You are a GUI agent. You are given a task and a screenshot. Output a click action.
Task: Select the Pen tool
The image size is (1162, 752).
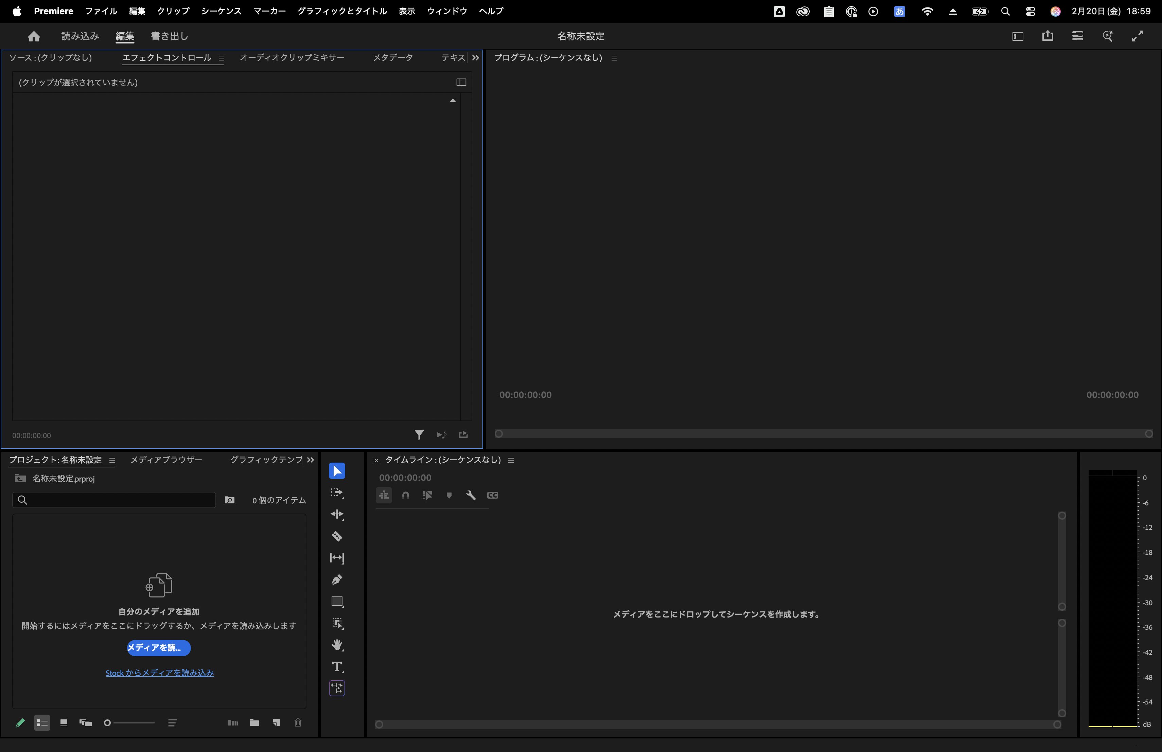337,580
